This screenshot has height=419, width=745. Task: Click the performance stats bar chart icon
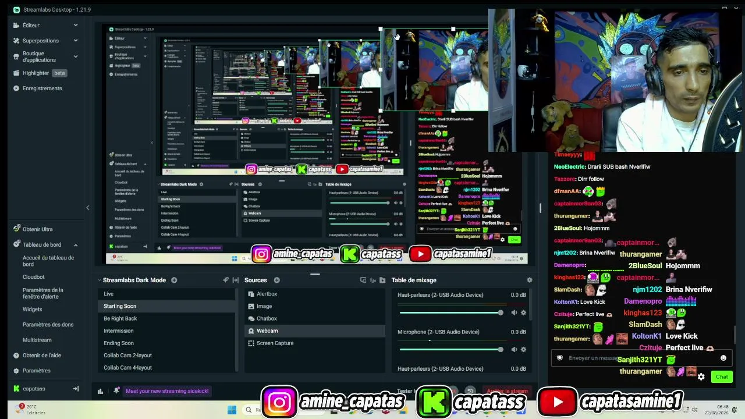(100, 391)
